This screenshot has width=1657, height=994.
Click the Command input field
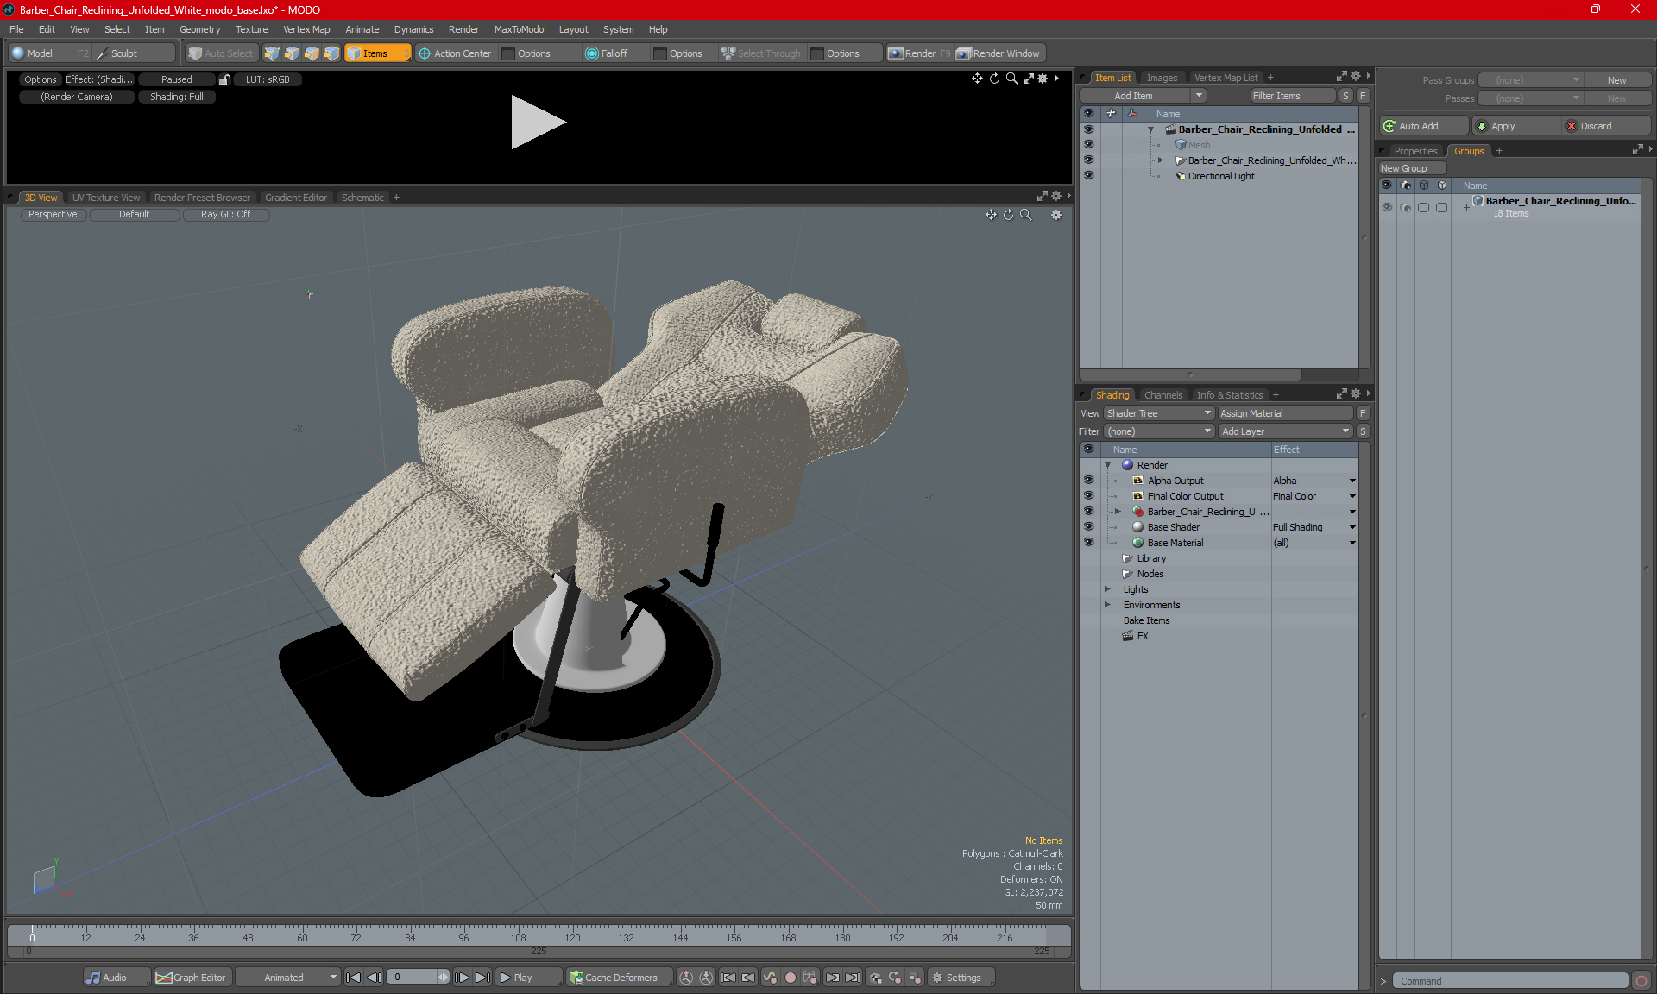(x=1510, y=981)
